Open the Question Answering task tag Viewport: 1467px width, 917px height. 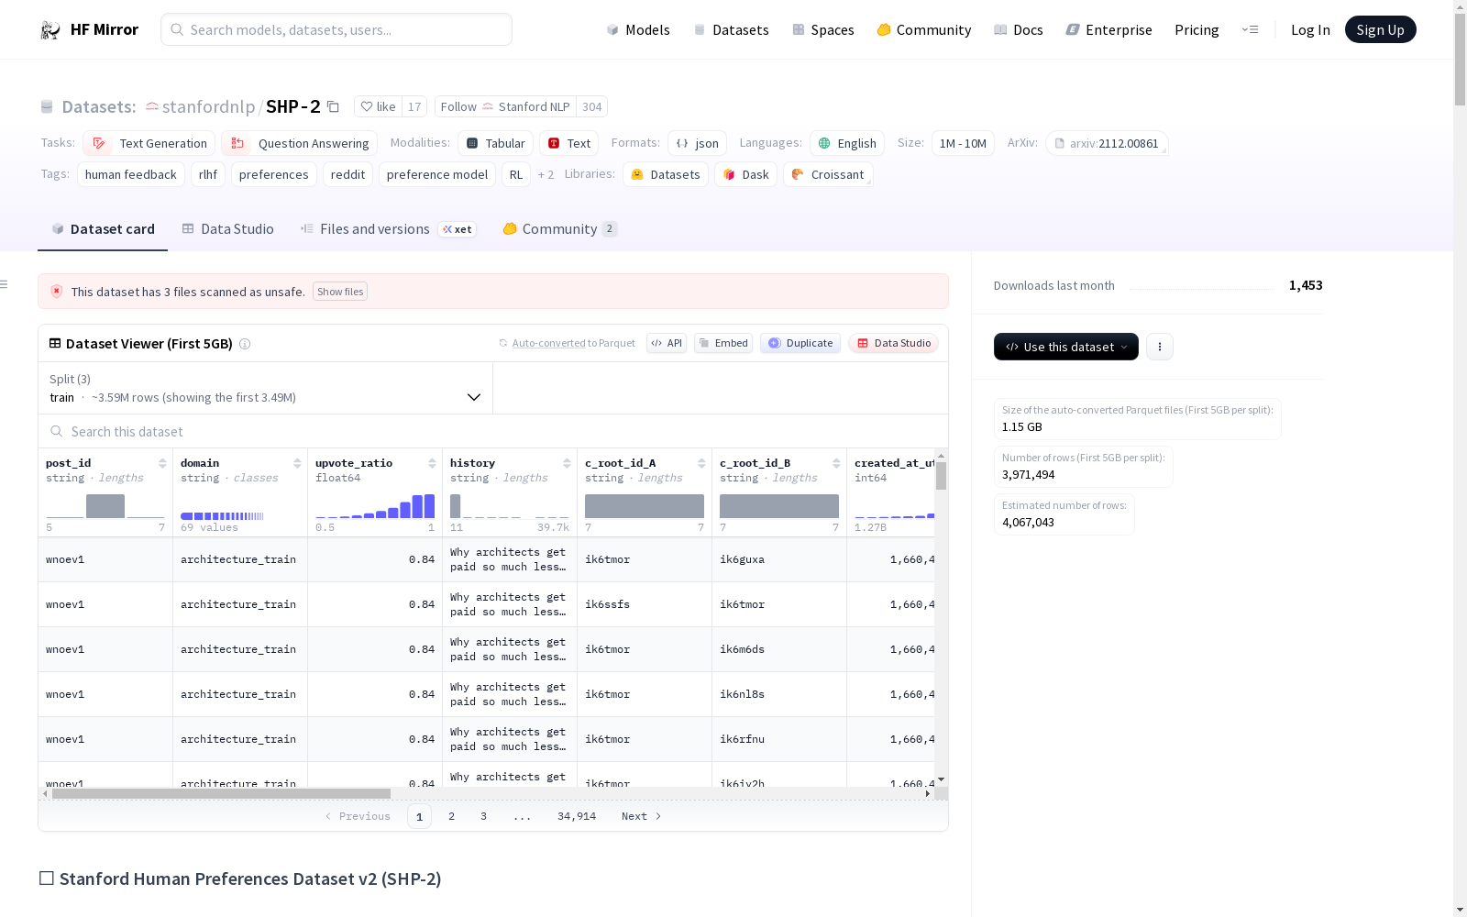299,143
